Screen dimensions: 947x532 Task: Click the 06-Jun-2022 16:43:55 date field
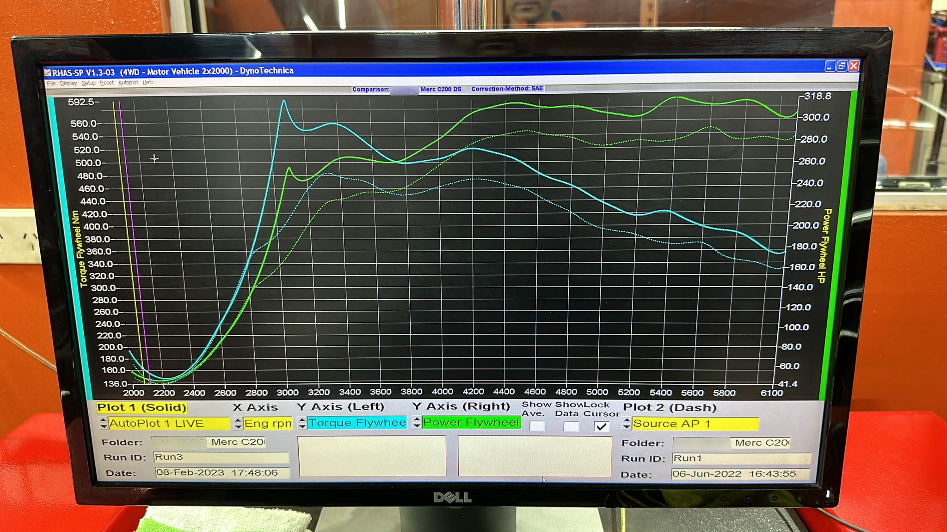tap(741, 474)
